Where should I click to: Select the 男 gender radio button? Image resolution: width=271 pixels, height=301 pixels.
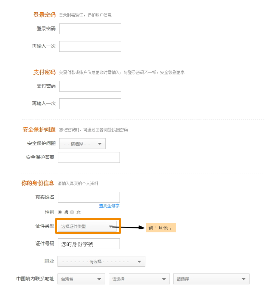coord(60,212)
